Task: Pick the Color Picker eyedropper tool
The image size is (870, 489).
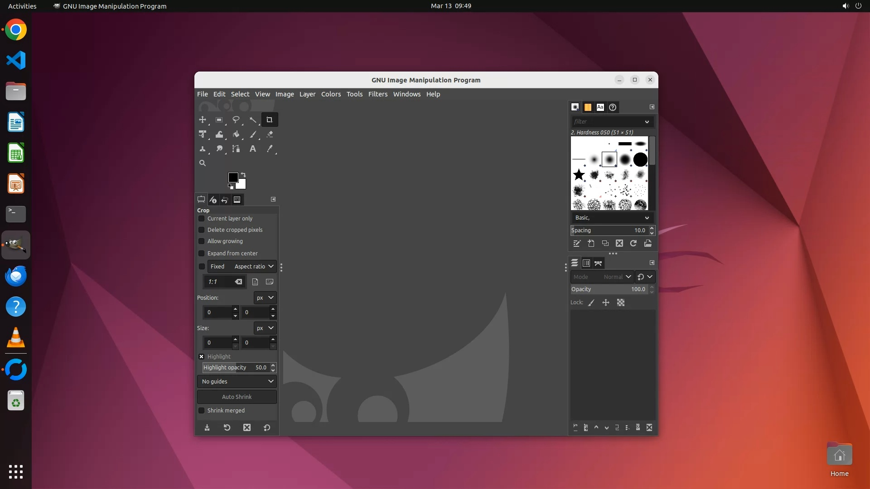Action: [x=270, y=149]
